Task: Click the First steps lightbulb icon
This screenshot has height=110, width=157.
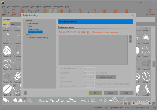Action: pos(150,11)
